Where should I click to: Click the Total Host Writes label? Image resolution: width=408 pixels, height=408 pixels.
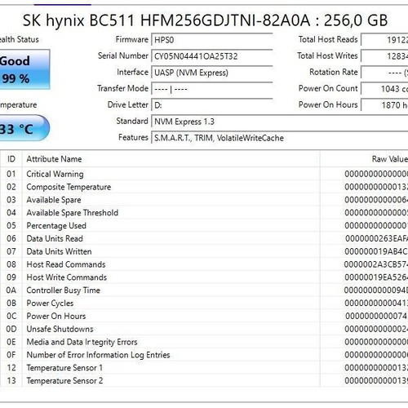[327, 55]
